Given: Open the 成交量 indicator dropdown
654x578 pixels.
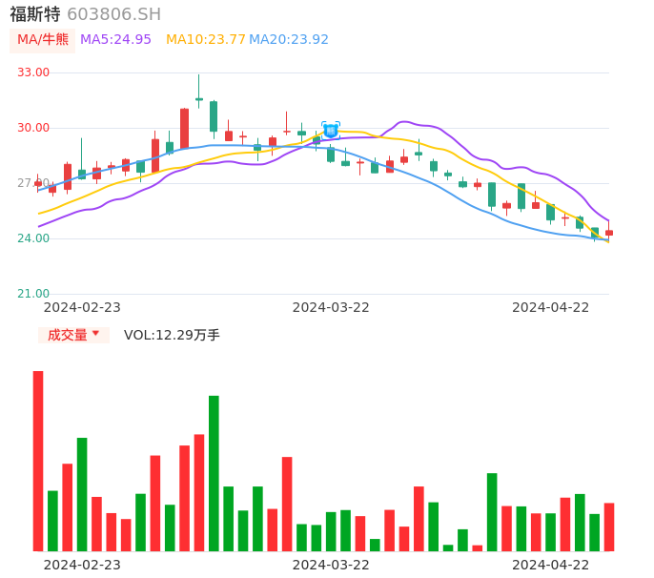Looking at the screenshot, I should 73,335.
